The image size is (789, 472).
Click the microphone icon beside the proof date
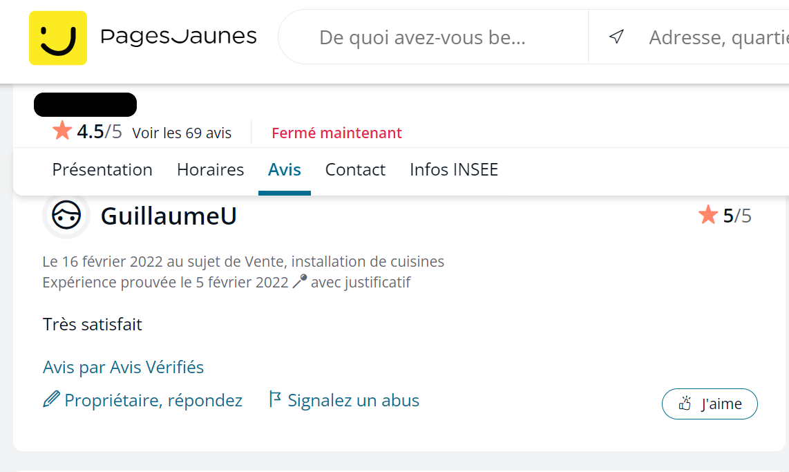[x=299, y=282]
